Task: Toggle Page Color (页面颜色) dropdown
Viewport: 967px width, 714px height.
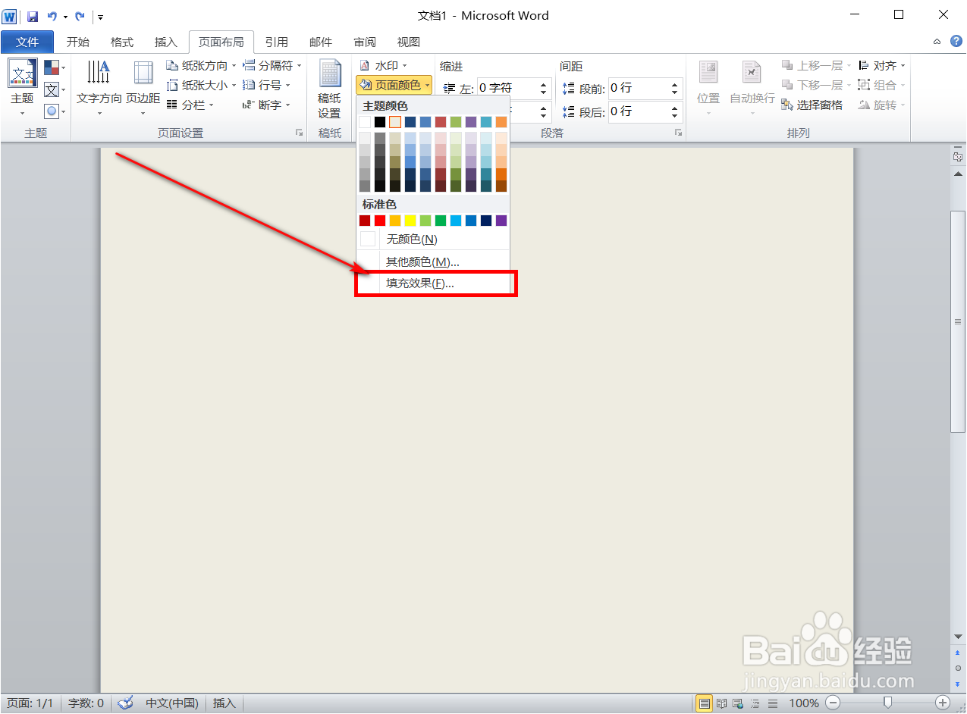Action: (394, 86)
